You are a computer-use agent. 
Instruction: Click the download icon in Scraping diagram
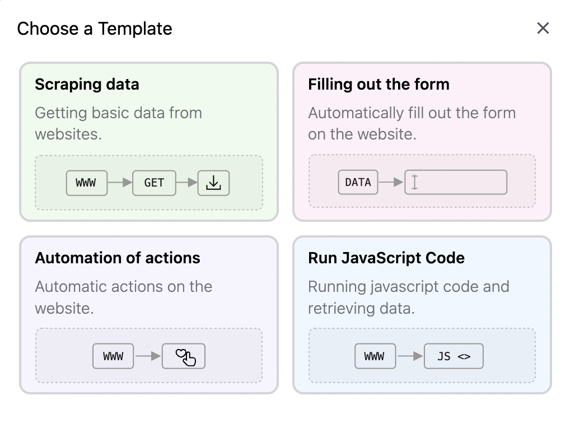pyautogui.click(x=213, y=183)
